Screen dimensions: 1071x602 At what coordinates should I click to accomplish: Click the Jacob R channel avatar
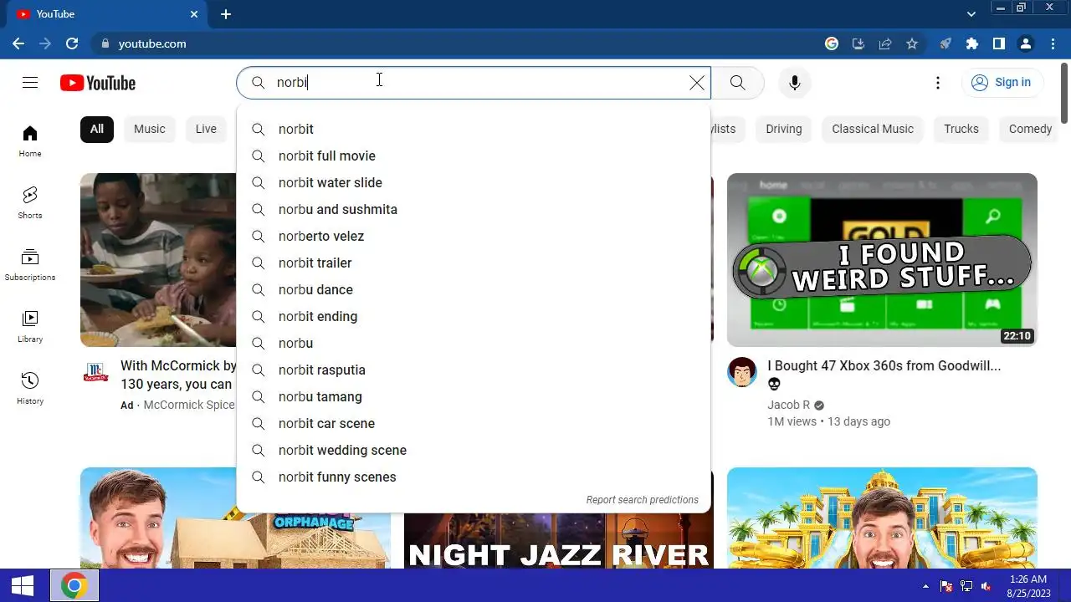pos(742,372)
